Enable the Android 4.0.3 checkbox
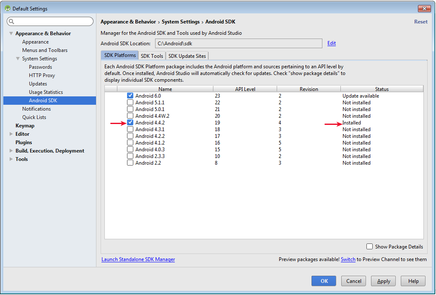Image resolution: width=436 pixels, height=295 pixels. pyautogui.click(x=130, y=149)
